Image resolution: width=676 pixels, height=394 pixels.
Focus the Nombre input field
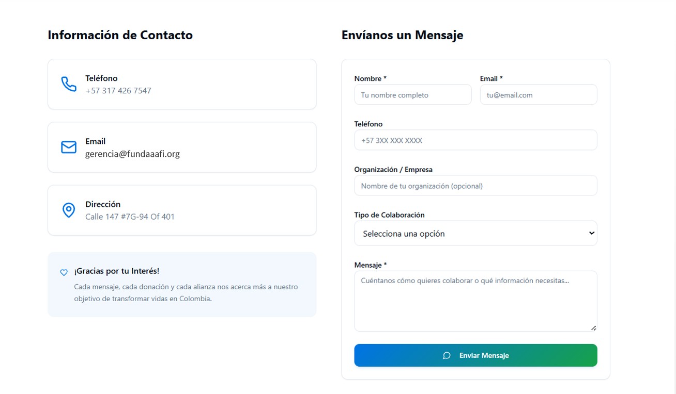tap(413, 95)
